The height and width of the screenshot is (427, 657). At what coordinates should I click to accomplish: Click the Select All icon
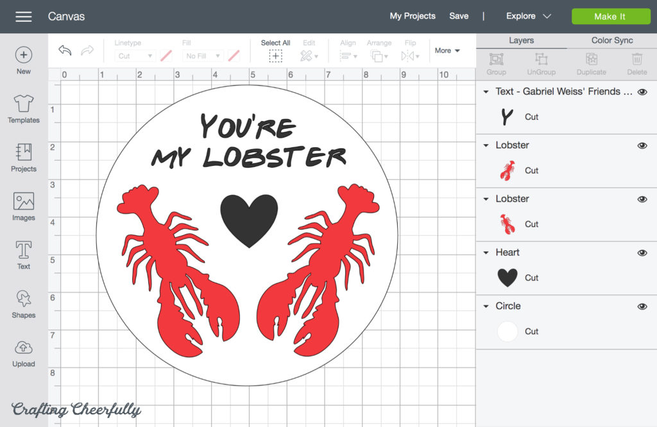275,56
